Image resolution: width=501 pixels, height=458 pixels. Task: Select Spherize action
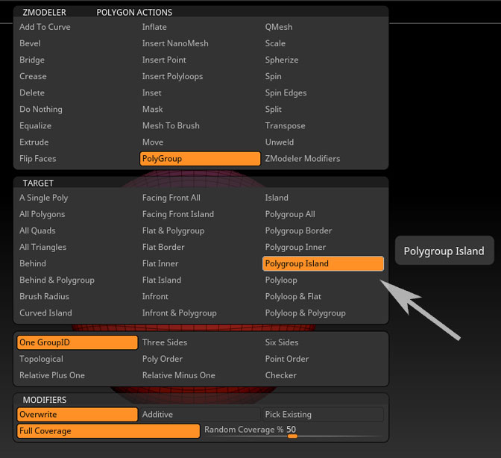(282, 60)
